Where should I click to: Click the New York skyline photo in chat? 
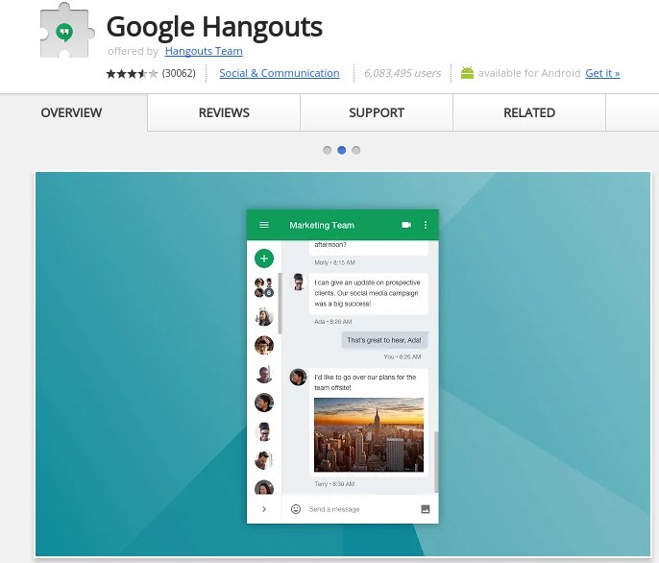tap(369, 435)
